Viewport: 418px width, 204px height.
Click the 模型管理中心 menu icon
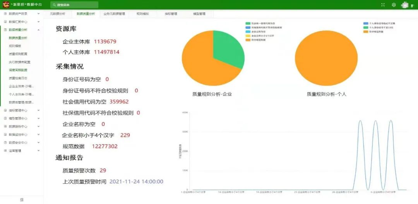(x=5, y=118)
